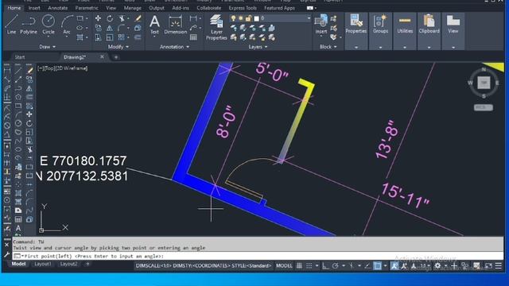This screenshot has width=509, height=286.
Task: Click the View panel button
Action: (453, 25)
